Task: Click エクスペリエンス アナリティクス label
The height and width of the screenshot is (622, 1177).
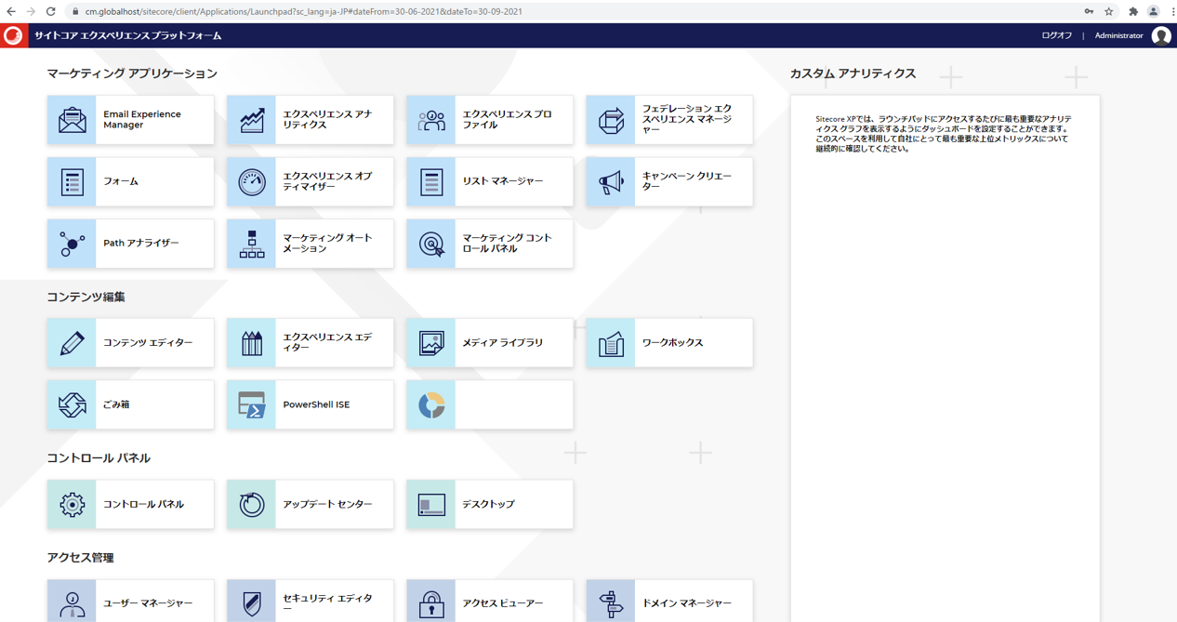Action: (327, 120)
